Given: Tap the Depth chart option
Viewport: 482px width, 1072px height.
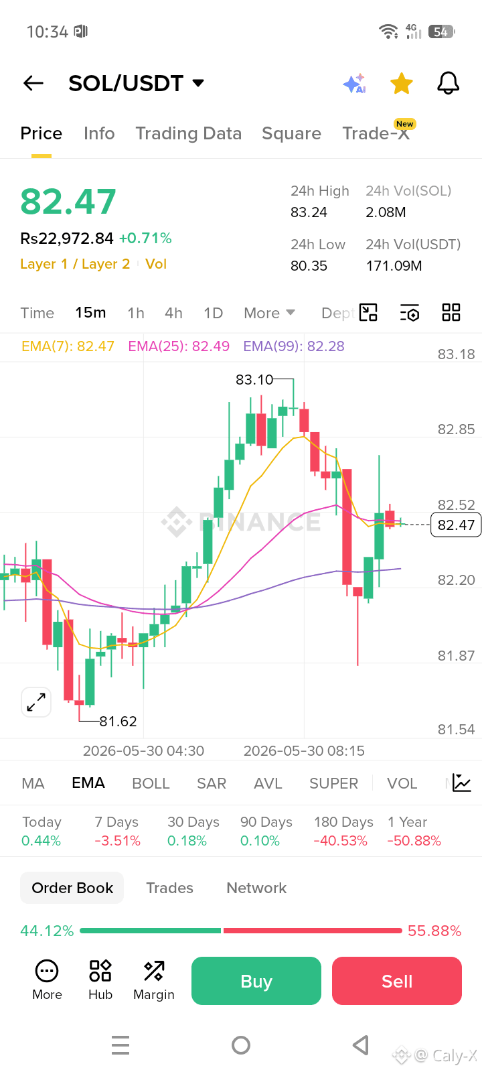Looking at the screenshot, I should [337, 313].
